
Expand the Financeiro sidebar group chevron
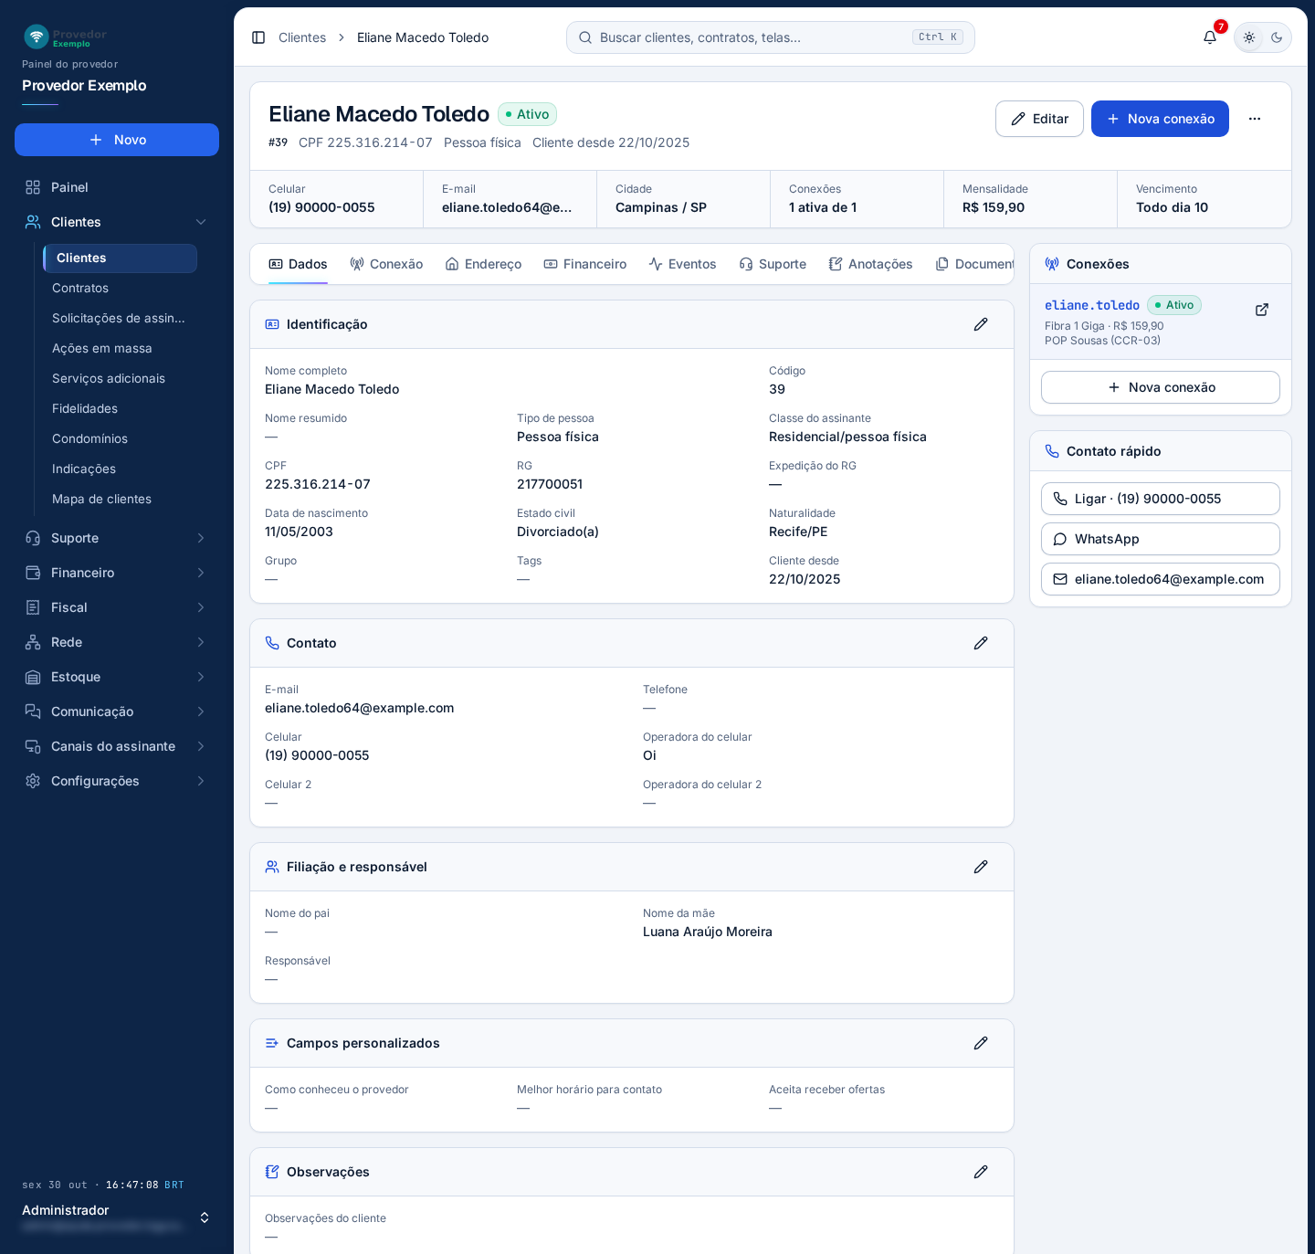coord(201,573)
